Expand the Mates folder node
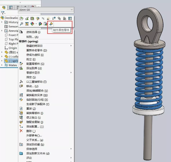 (x=2, y=65)
